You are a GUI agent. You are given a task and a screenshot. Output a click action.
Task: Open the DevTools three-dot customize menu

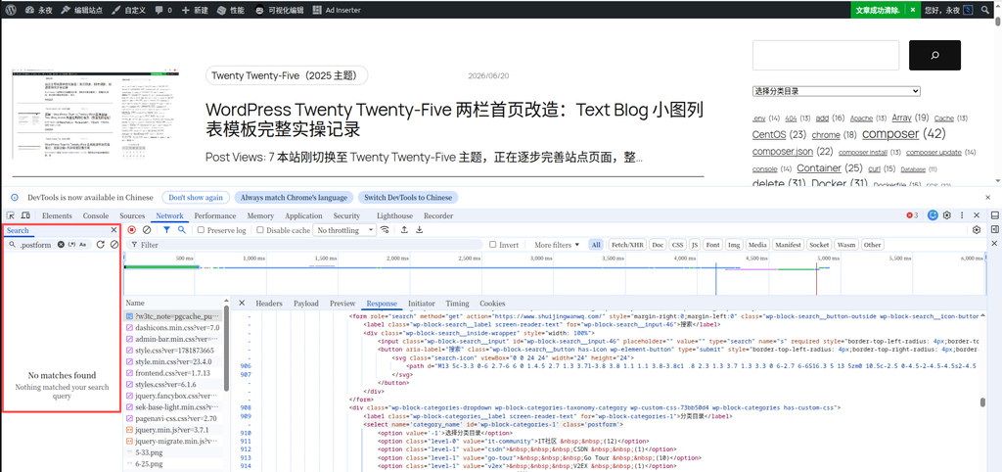[962, 215]
